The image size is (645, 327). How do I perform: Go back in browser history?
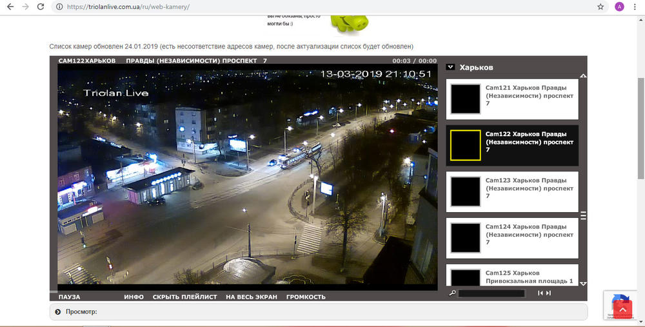point(10,6)
